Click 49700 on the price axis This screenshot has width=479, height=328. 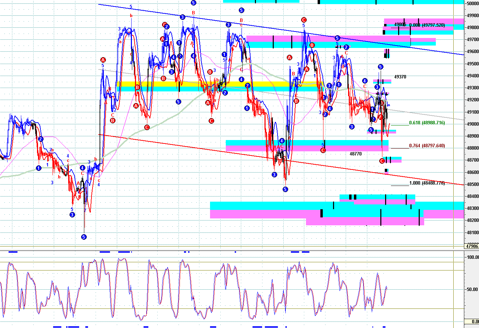click(x=472, y=39)
